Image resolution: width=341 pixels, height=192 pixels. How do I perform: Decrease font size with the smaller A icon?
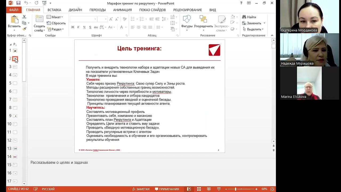(117, 19)
